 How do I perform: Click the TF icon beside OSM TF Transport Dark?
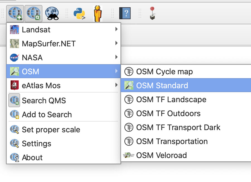pyautogui.click(x=129, y=127)
